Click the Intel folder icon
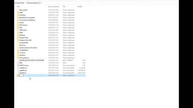 (18, 28)
